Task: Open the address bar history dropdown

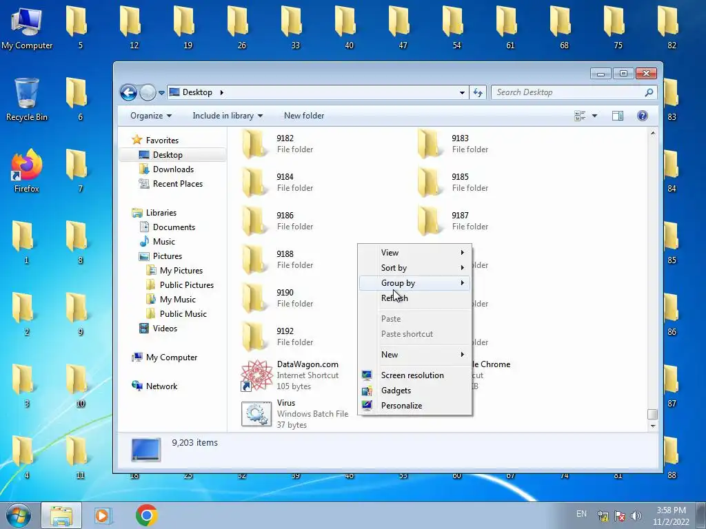Action: (462, 93)
